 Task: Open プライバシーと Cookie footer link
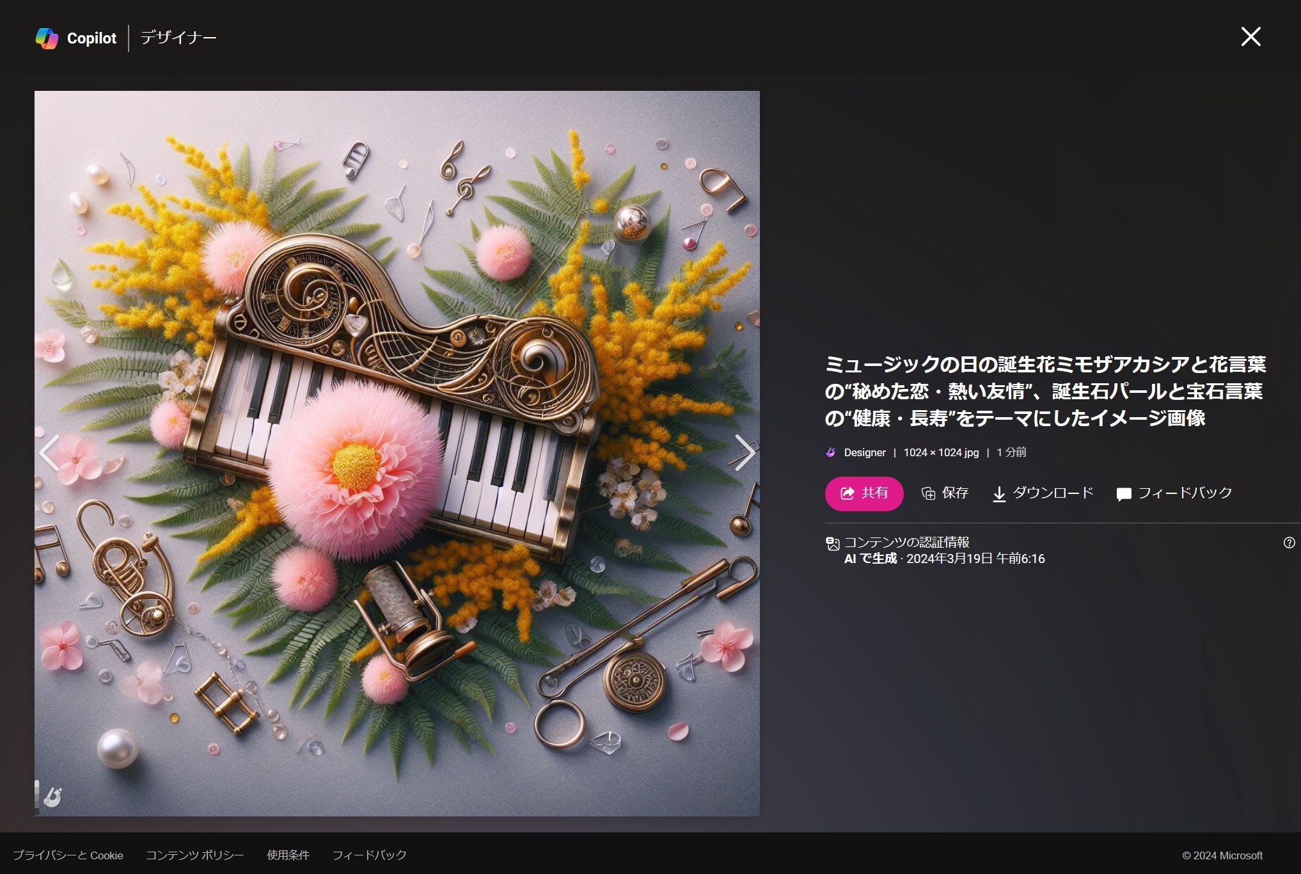click(68, 855)
